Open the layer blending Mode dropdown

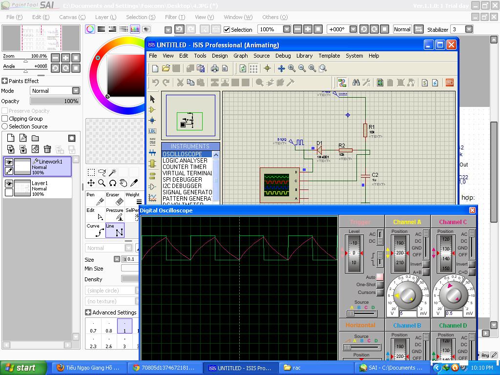[76, 91]
